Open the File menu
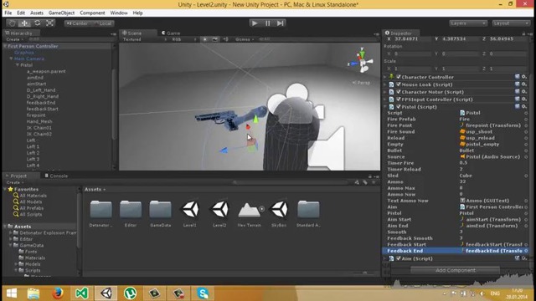536x301 pixels. tap(8, 13)
